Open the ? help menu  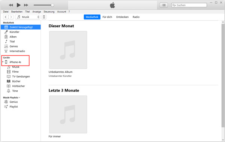(x=69, y=12)
